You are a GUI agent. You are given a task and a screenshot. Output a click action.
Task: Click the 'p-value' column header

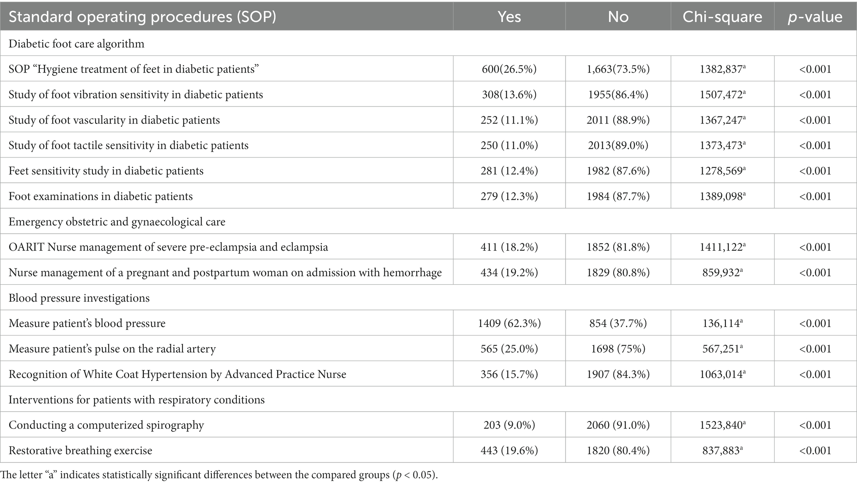(x=815, y=17)
